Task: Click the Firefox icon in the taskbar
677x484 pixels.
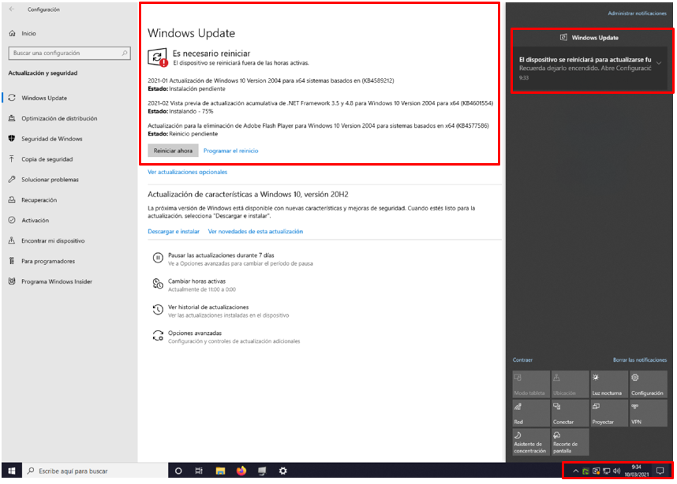Action: point(241,471)
